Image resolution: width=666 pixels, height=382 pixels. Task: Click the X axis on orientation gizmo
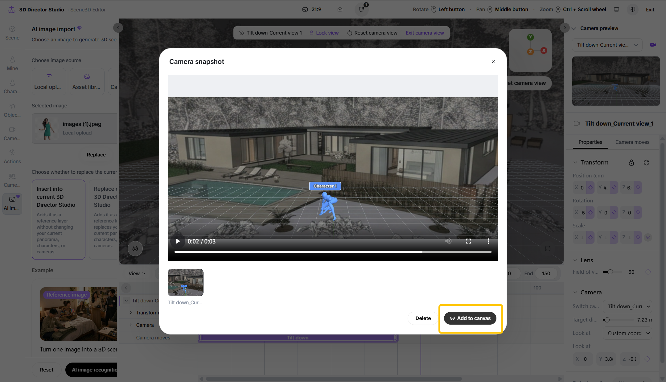544,50
